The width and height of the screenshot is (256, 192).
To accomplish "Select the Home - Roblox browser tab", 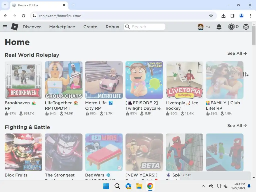I will pos(39,5).
